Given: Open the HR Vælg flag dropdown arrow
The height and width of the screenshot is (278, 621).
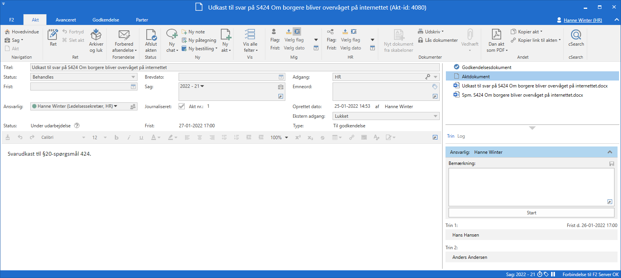Looking at the screenshot, I should tap(373, 40).
